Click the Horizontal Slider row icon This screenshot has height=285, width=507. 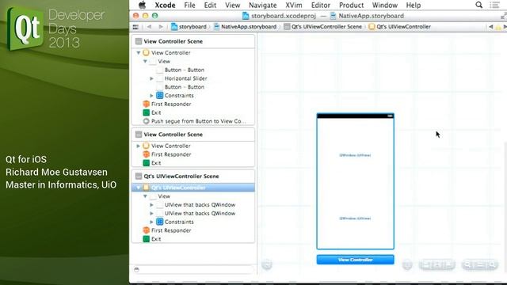(x=159, y=78)
